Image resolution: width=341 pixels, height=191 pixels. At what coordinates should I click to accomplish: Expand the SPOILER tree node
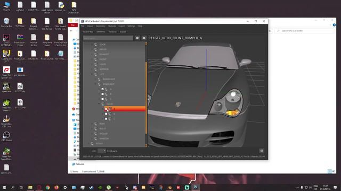coord(92,134)
